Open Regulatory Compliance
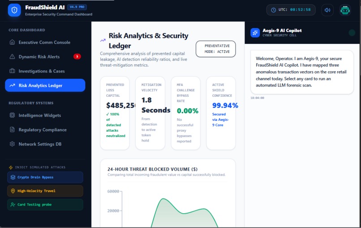The width and height of the screenshot is (361, 228). [x=45, y=129]
